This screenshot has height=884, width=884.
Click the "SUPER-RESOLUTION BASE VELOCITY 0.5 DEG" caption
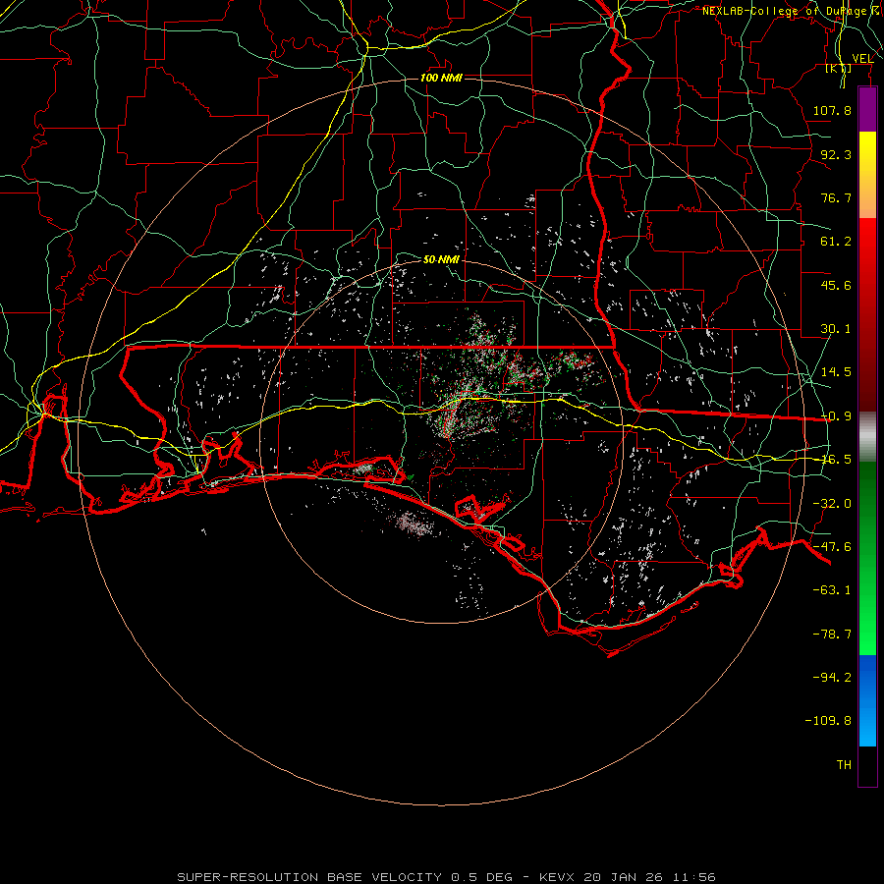[x=345, y=877]
